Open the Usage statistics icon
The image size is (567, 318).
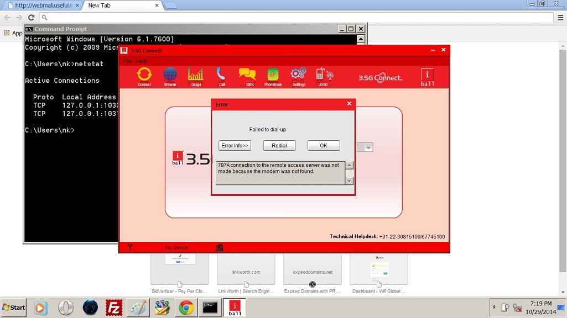click(x=196, y=76)
